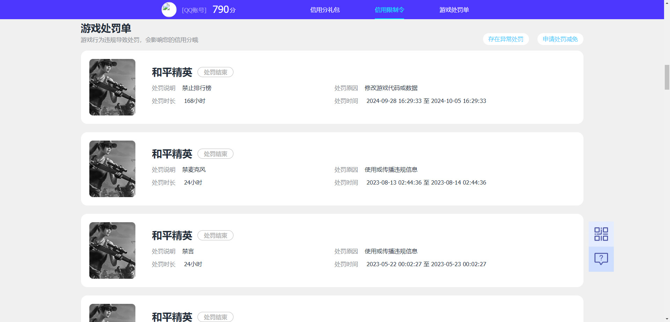Click 处罚结束 badge on 禁言 record
Image resolution: width=670 pixels, height=322 pixels.
215,235
